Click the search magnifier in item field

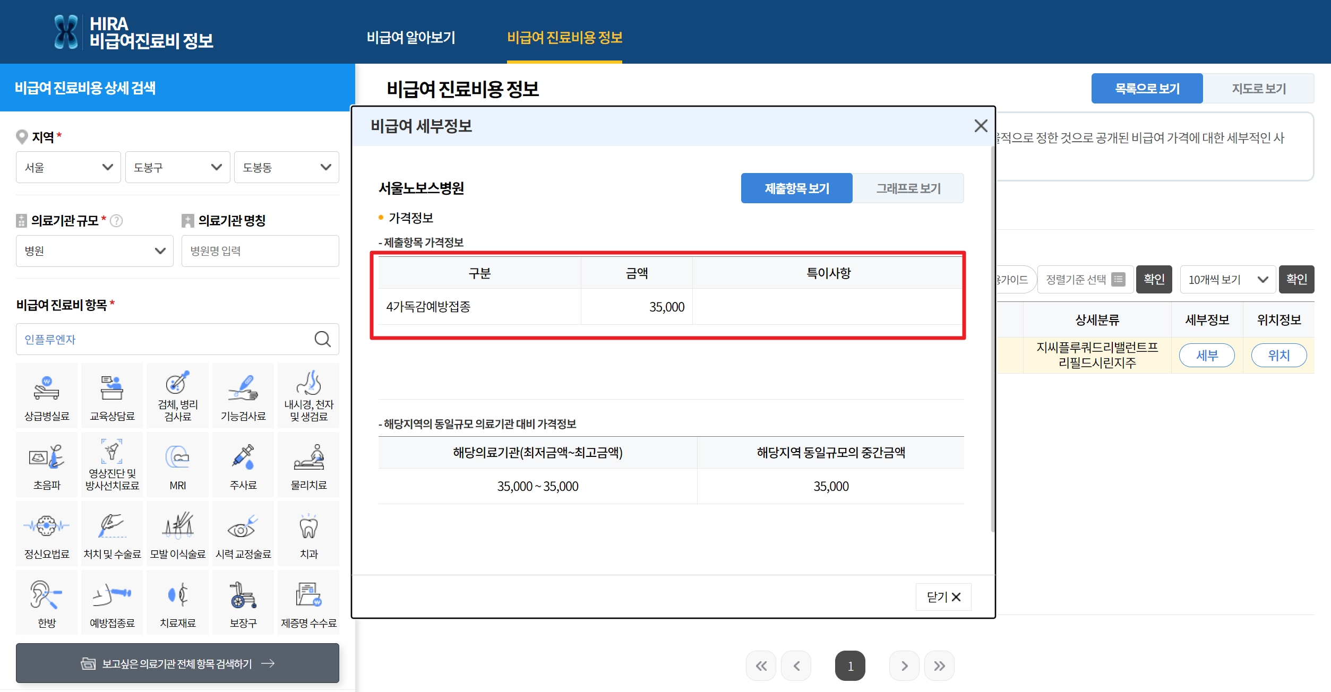point(322,339)
